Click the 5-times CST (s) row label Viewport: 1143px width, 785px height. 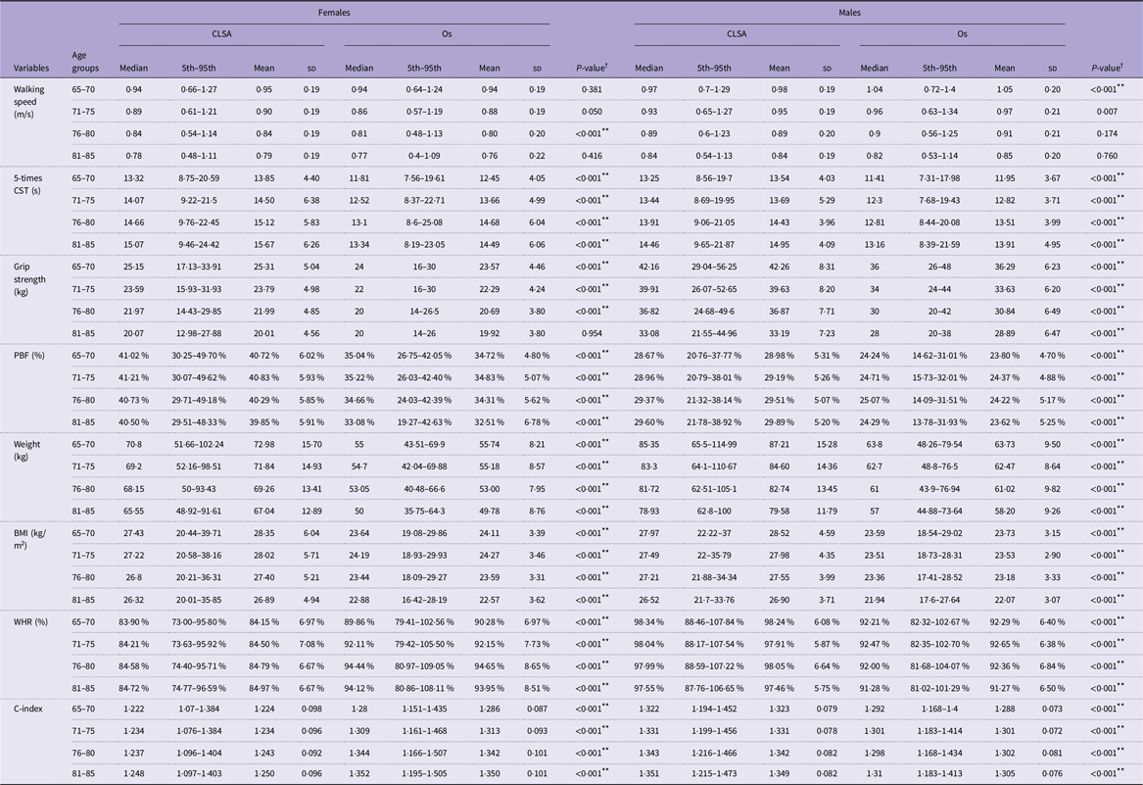pyautogui.click(x=28, y=184)
